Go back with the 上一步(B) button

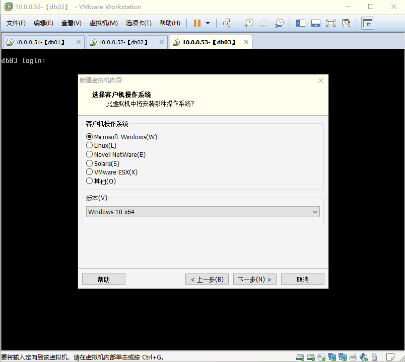point(207,279)
